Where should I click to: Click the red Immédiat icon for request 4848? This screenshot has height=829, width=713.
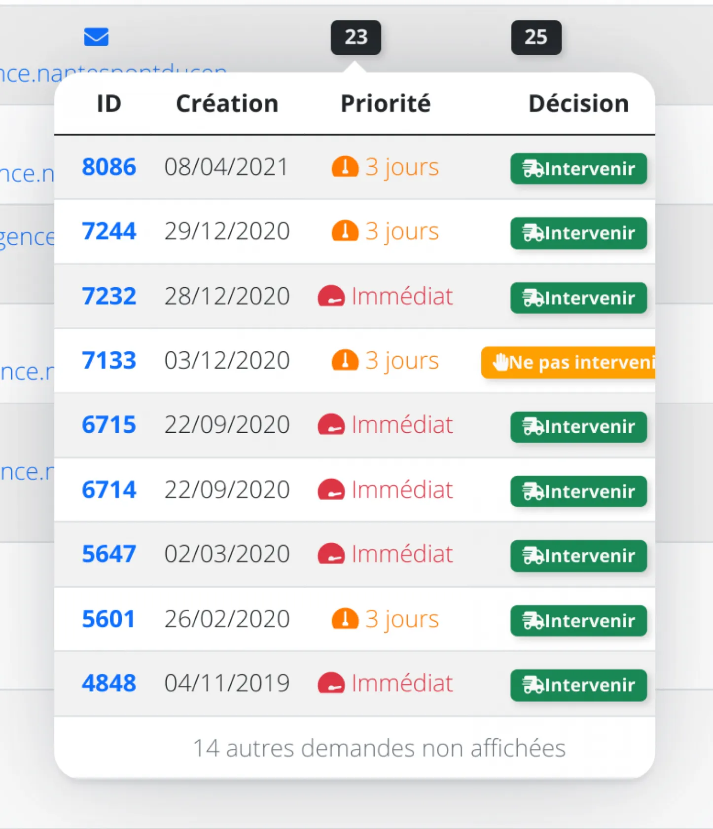coord(331,683)
